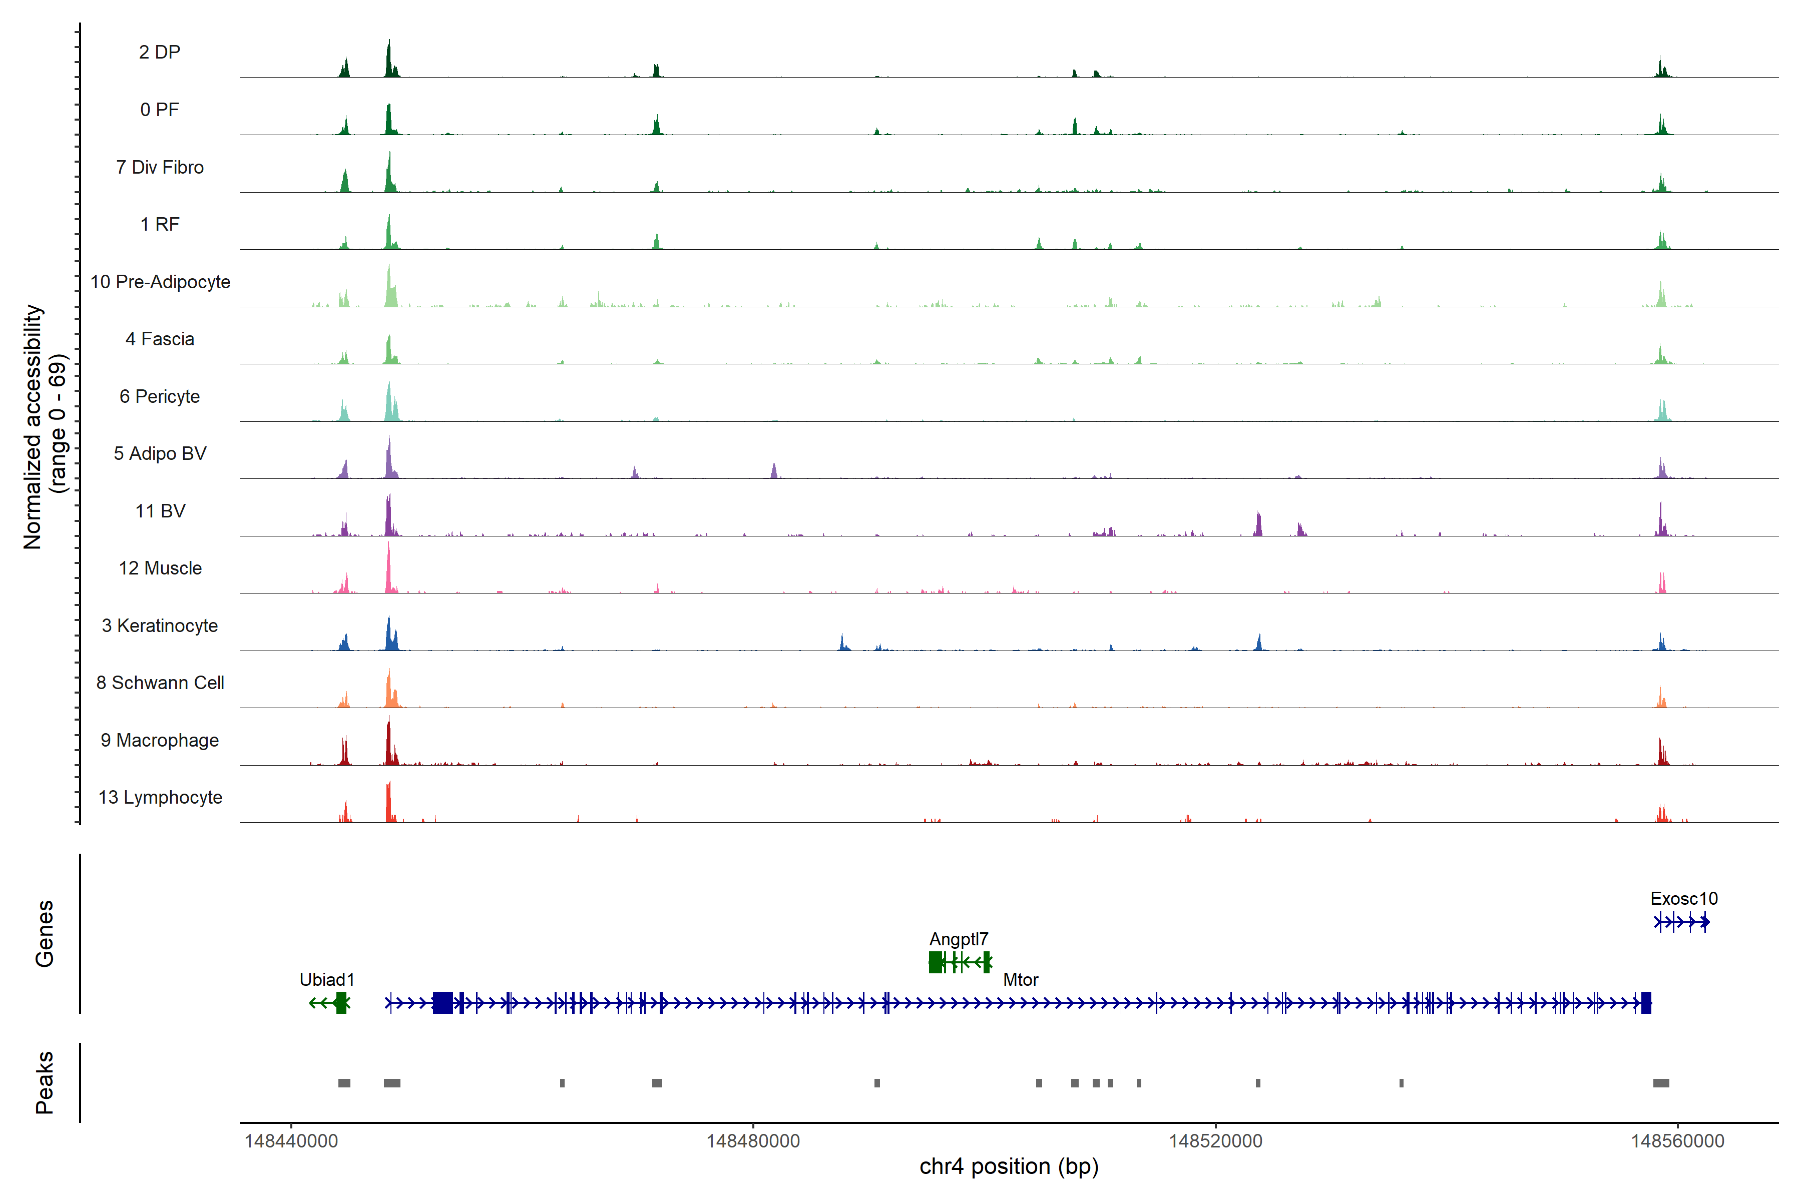Click the Angptl7 gene label

[959, 939]
